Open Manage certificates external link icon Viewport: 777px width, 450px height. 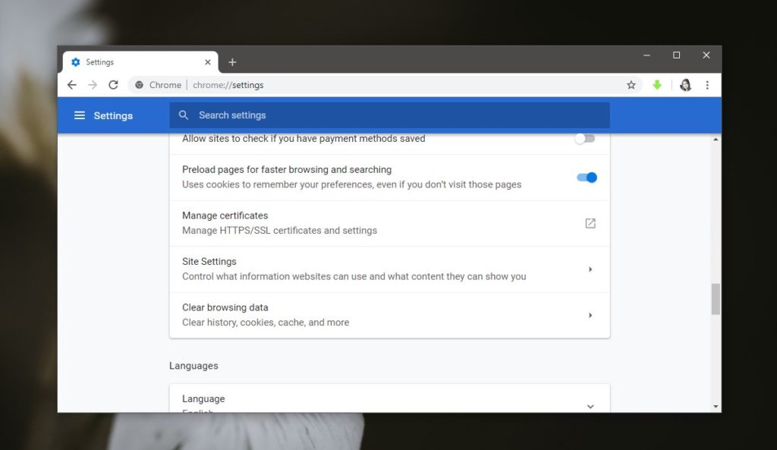click(x=590, y=223)
